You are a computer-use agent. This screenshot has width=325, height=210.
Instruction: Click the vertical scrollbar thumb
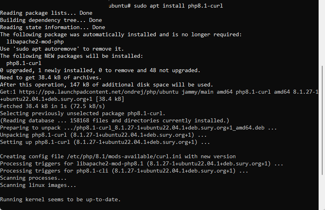322,120
